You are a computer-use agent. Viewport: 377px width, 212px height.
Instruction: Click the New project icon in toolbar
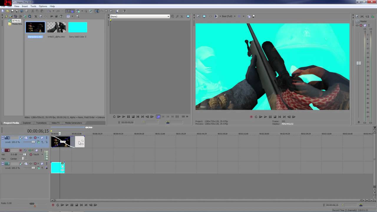point(2,11)
